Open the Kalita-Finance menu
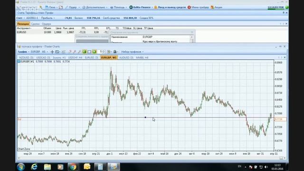 pyautogui.click(x=141, y=8)
